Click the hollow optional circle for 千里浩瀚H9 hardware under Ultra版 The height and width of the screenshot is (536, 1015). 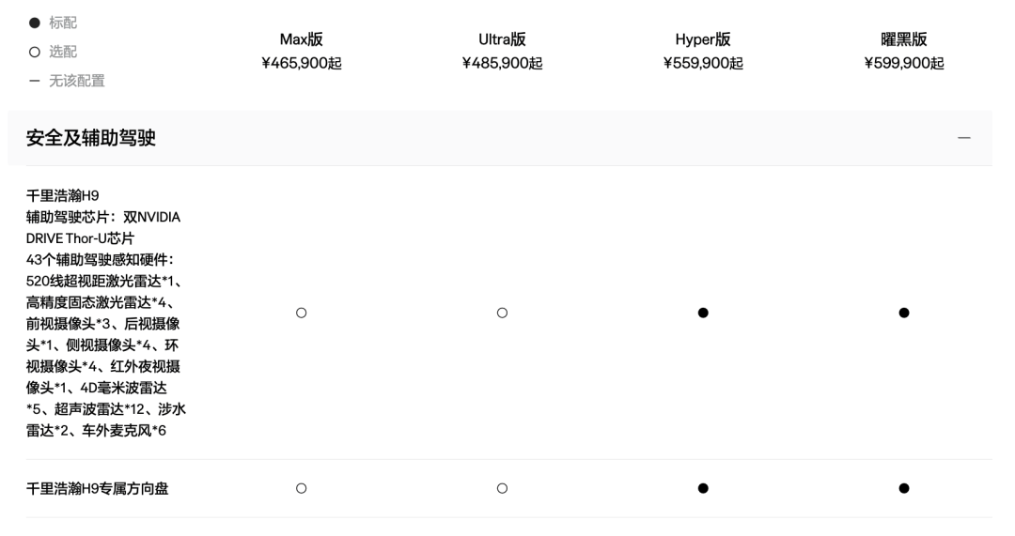point(502,313)
